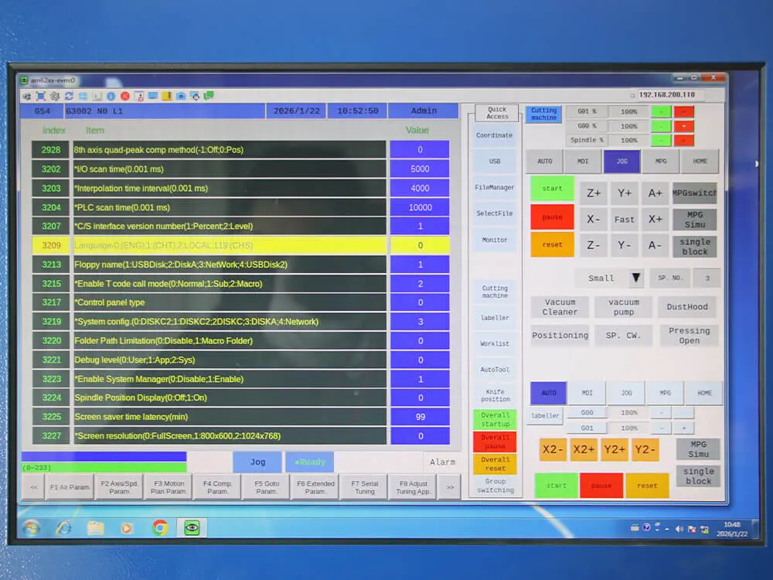Click the info icon in the toolbar
773x580 pixels.
tap(110, 95)
